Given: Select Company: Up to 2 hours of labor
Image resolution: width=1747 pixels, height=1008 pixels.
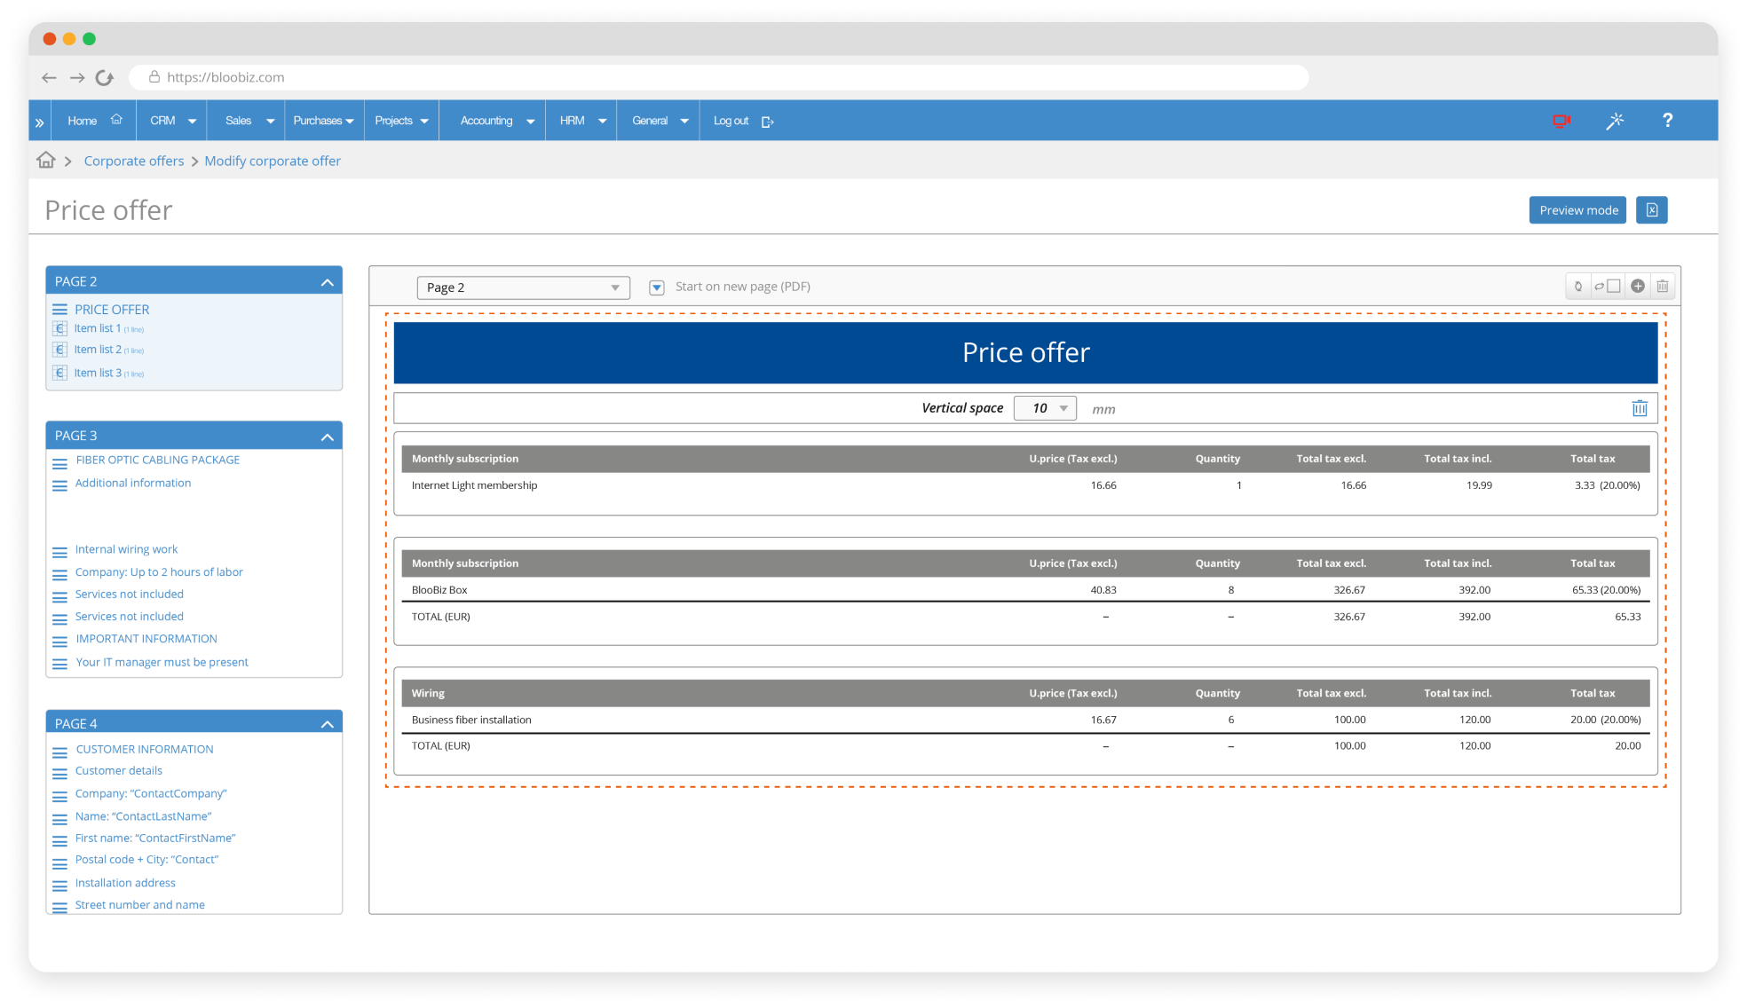Looking at the screenshot, I should (159, 572).
